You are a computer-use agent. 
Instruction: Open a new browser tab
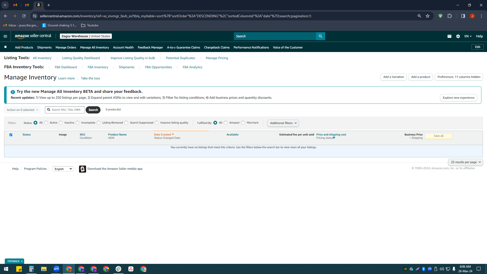point(49,5)
